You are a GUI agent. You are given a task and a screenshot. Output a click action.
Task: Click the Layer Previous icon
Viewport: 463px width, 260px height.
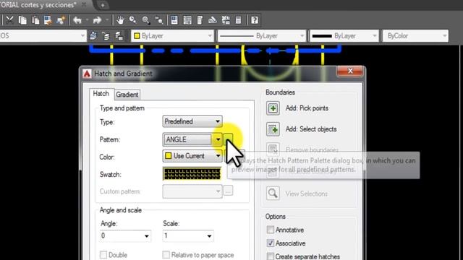tap(106, 36)
